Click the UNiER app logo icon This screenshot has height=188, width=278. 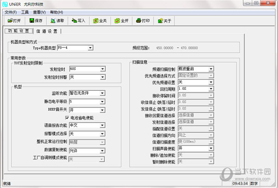pos(5,4)
